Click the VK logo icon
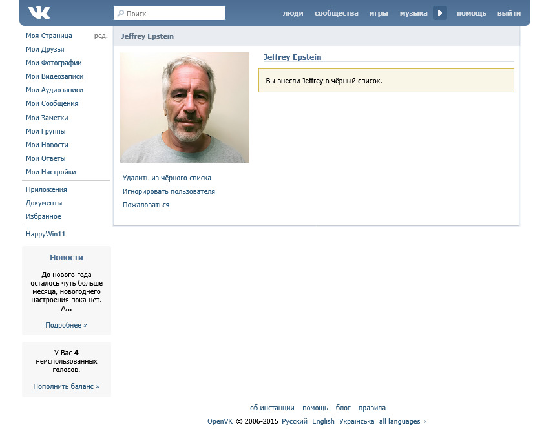 click(x=39, y=13)
